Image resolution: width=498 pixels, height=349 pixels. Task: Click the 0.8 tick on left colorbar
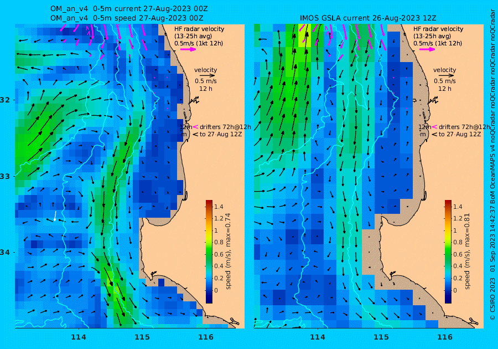tap(219, 242)
